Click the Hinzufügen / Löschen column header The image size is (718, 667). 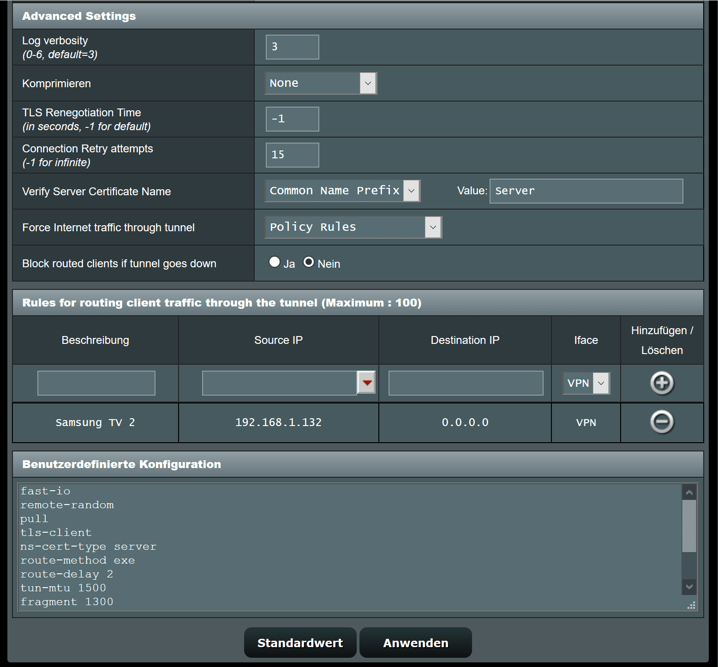coord(662,340)
